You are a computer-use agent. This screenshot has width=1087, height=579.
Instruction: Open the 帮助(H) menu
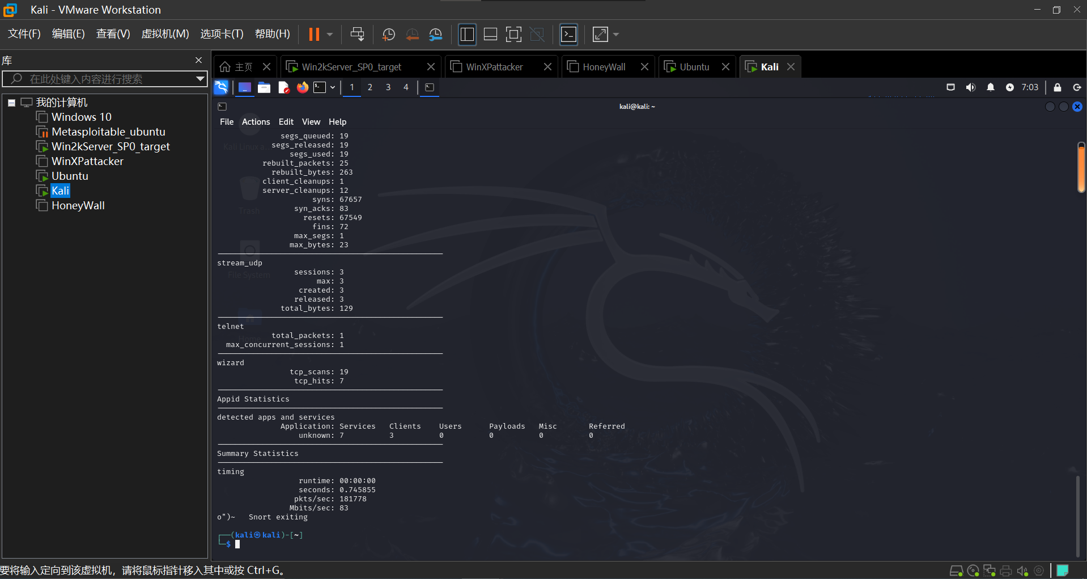coord(273,34)
